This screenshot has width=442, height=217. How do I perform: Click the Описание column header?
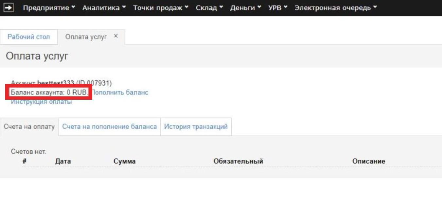368,161
